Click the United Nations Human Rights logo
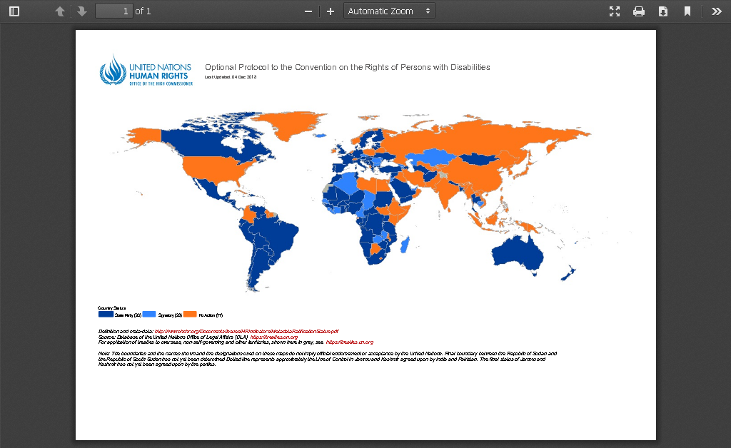The image size is (731, 448). [146, 71]
